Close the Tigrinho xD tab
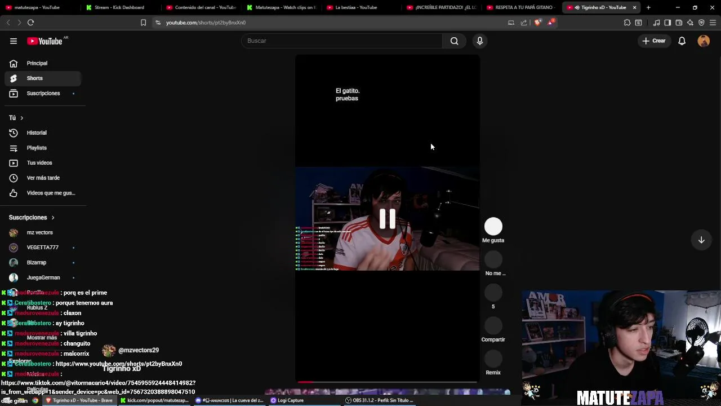The image size is (721, 406). coord(634,7)
